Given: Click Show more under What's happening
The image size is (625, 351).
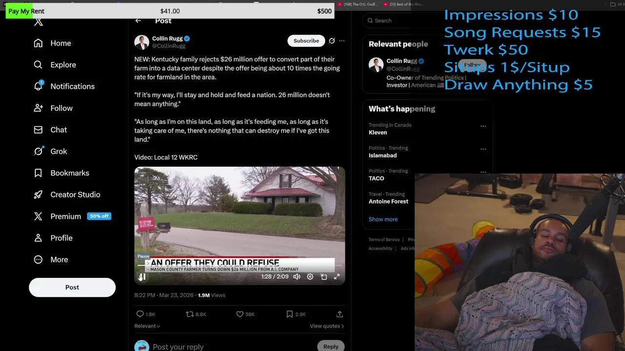Looking at the screenshot, I should coord(383,219).
